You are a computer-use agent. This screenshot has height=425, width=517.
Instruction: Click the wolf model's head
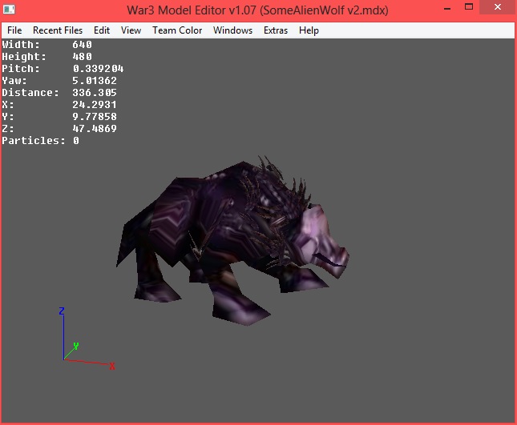(323, 240)
